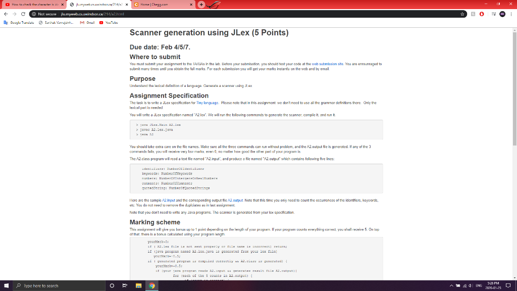Open Task View on the taskbar
517x291 pixels.
pos(125,286)
